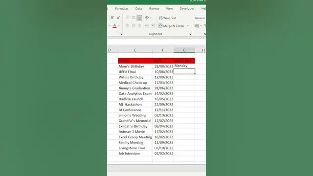Click the Orientation text angle icon
This screenshot has height=176, width=313.
(147, 18)
